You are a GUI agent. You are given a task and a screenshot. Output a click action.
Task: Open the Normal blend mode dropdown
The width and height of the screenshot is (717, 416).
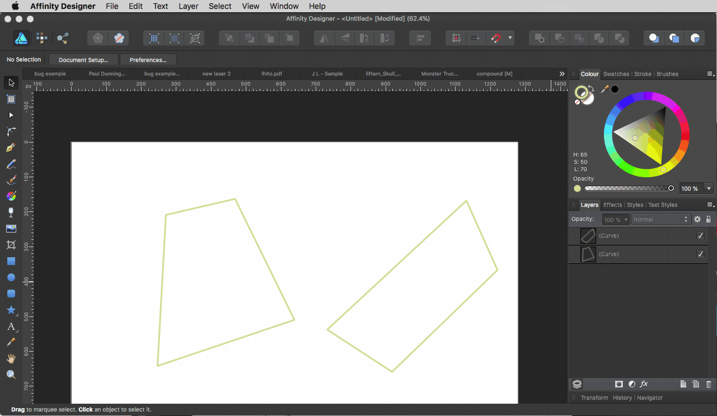660,219
